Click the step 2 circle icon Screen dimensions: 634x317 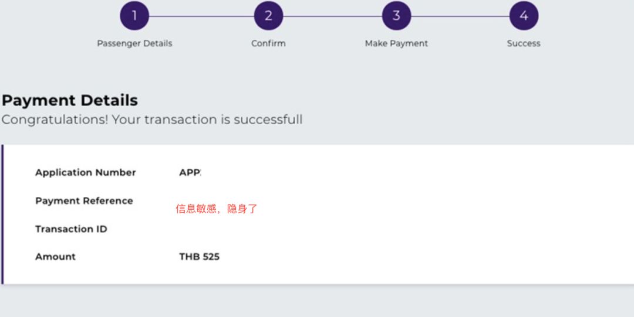(x=268, y=16)
